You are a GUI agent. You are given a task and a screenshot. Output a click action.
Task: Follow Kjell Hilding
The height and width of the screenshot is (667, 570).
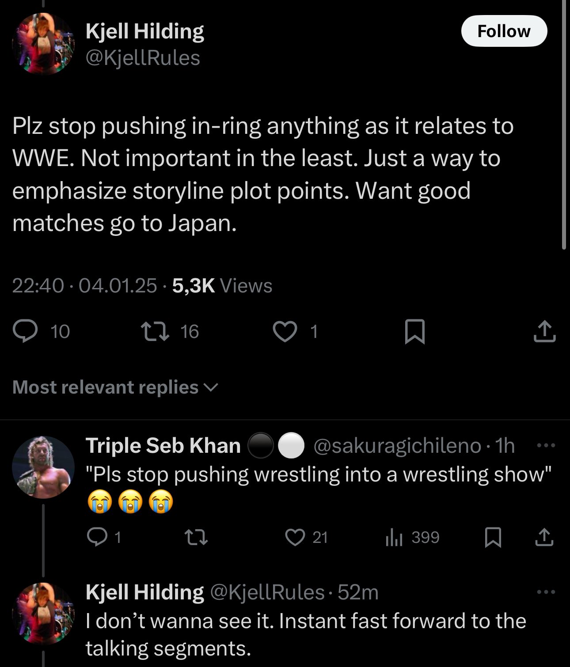pos(504,31)
